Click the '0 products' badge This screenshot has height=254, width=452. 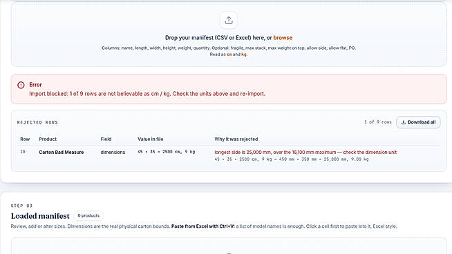88,215
